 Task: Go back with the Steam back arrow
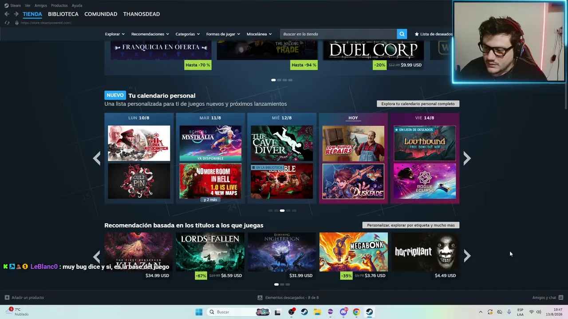point(7,14)
